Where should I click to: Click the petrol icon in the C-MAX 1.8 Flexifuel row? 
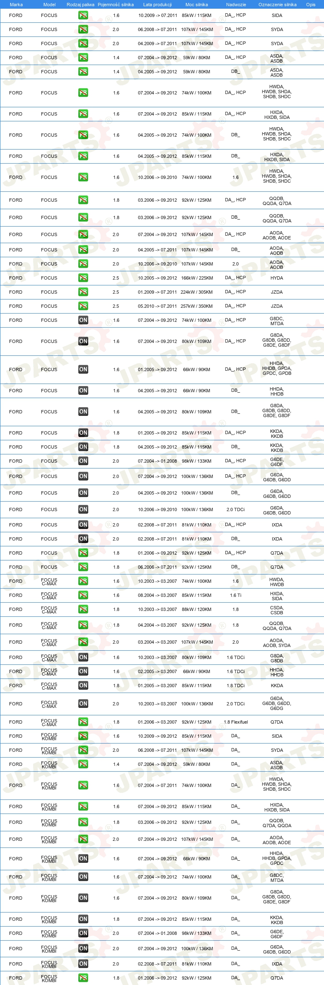pyautogui.click(x=83, y=722)
